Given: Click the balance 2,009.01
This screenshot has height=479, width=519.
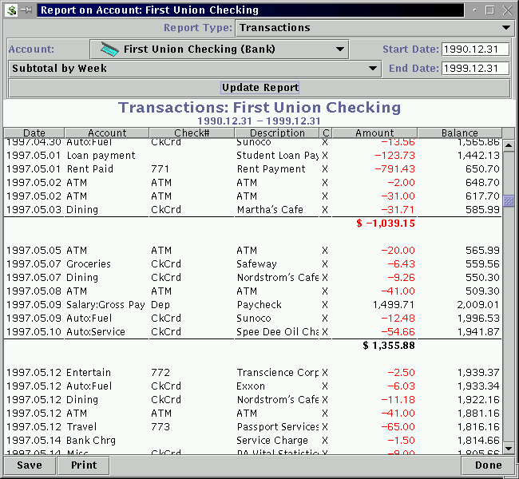Looking at the screenshot, I should coord(478,305).
